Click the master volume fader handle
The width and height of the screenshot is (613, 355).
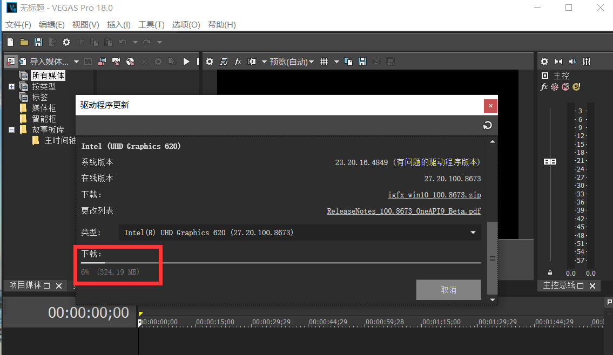[550, 161]
